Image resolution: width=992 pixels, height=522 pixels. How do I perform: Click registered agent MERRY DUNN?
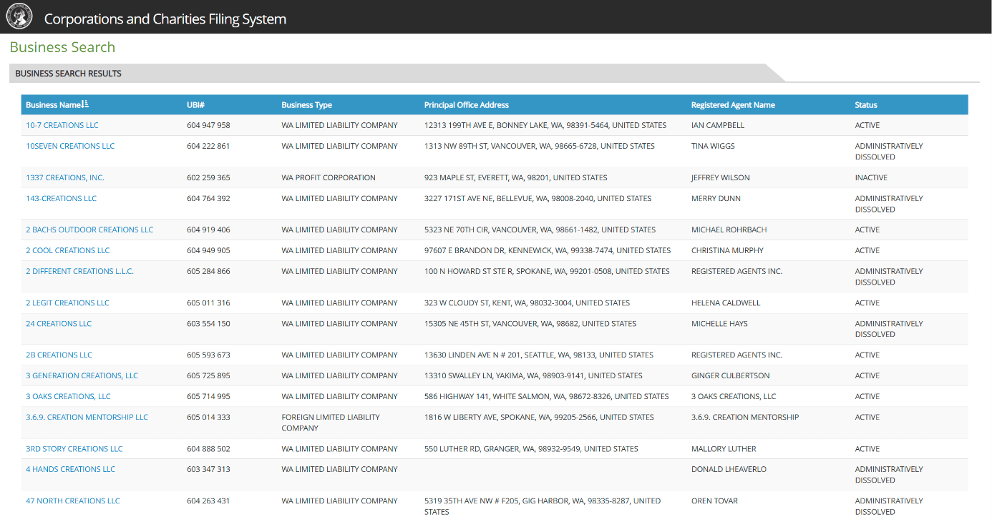tap(716, 198)
